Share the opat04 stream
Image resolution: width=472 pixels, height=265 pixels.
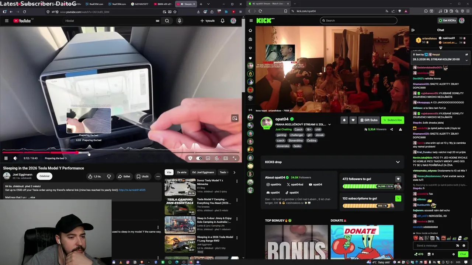(x=392, y=129)
